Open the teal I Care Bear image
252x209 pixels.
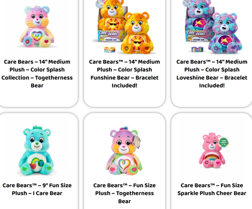tap(37, 151)
